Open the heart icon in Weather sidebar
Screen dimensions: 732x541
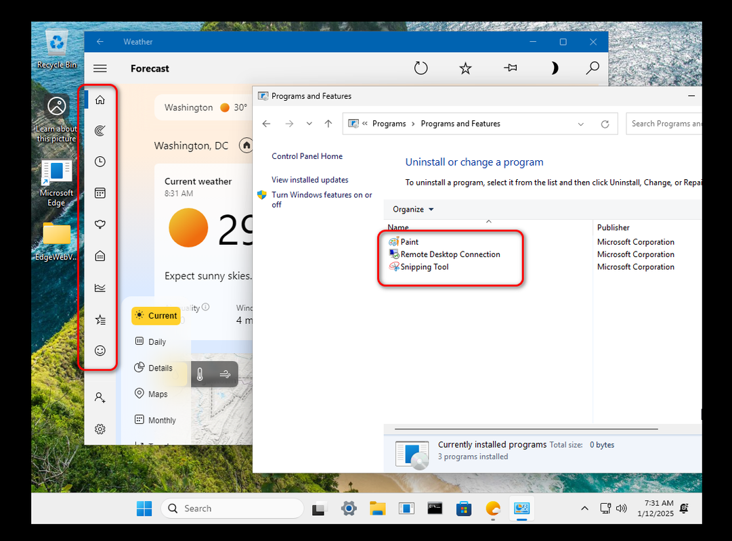(x=100, y=225)
